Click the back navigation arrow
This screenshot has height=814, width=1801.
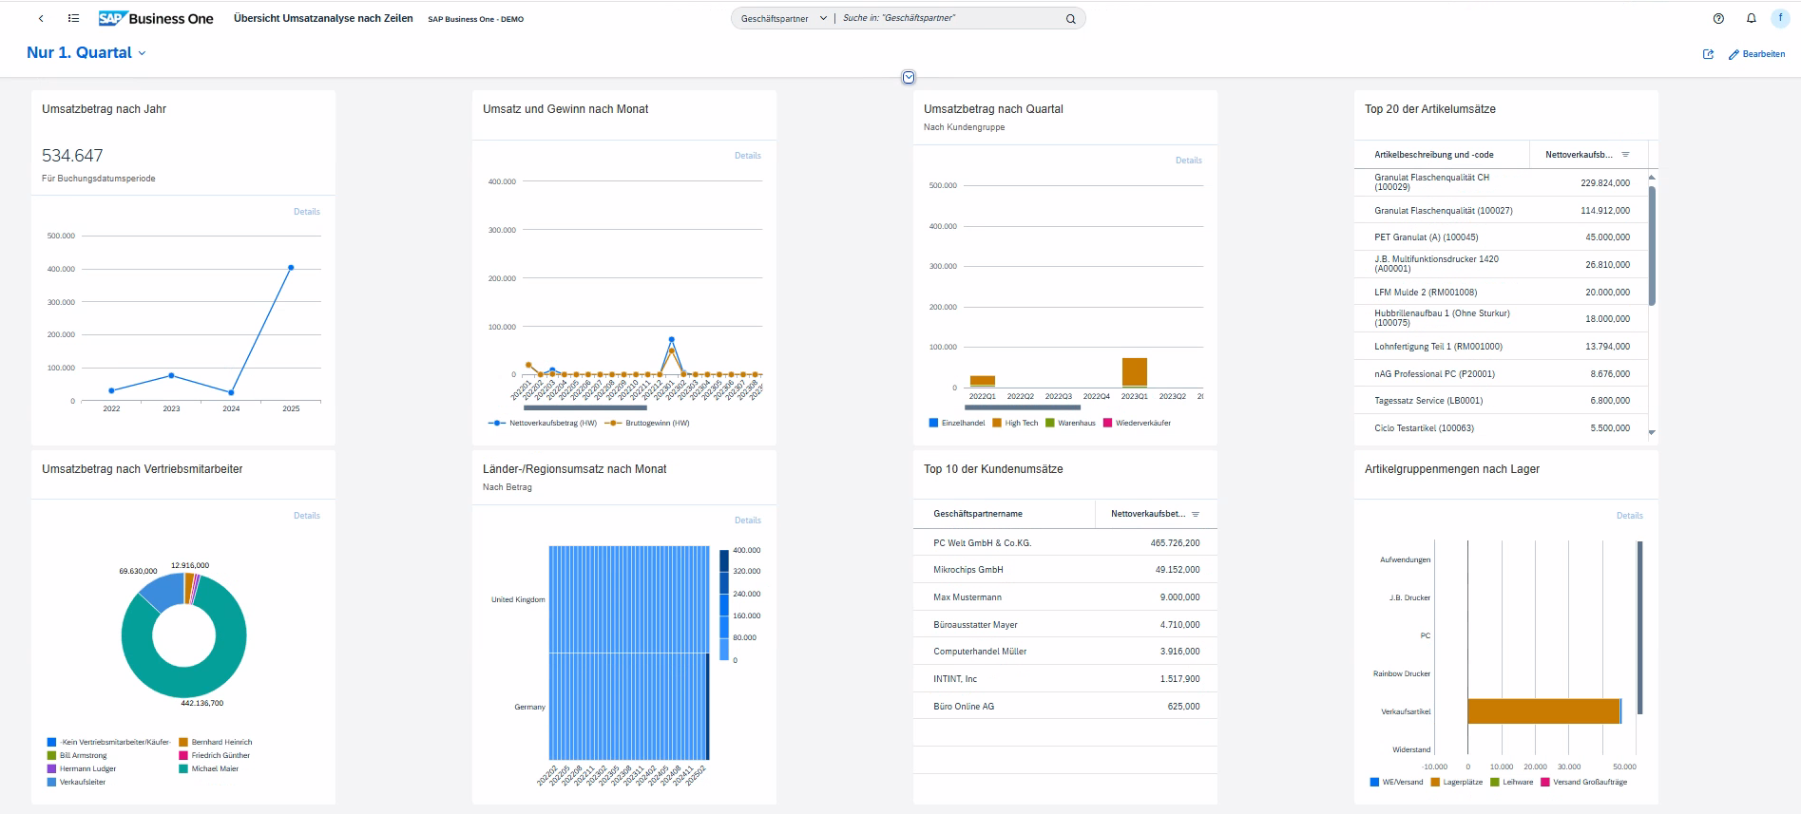tap(41, 19)
